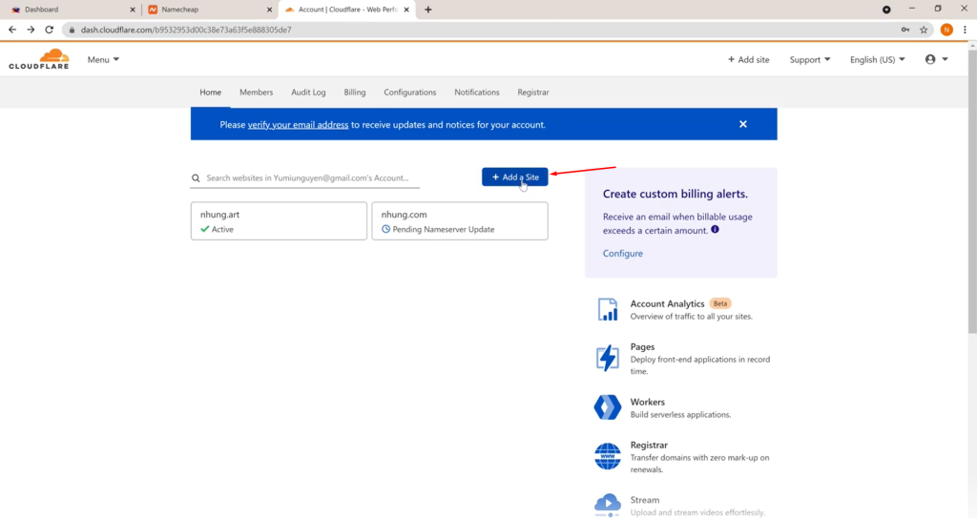
Task: Open the Pages product link
Action: (642, 346)
